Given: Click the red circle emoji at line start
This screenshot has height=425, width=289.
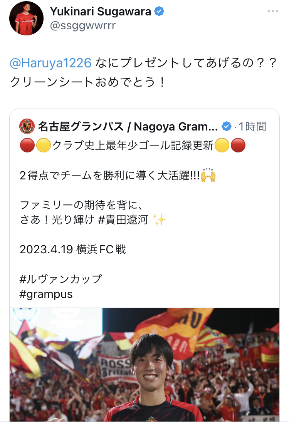Looking at the screenshot, I should pos(27,146).
